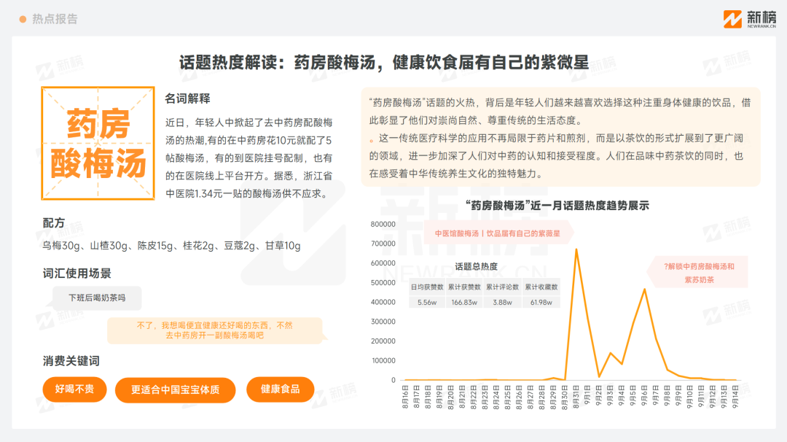Click the 9月14日 x-axis date label
The height and width of the screenshot is (442, 787).
click(x=735, y=398)
